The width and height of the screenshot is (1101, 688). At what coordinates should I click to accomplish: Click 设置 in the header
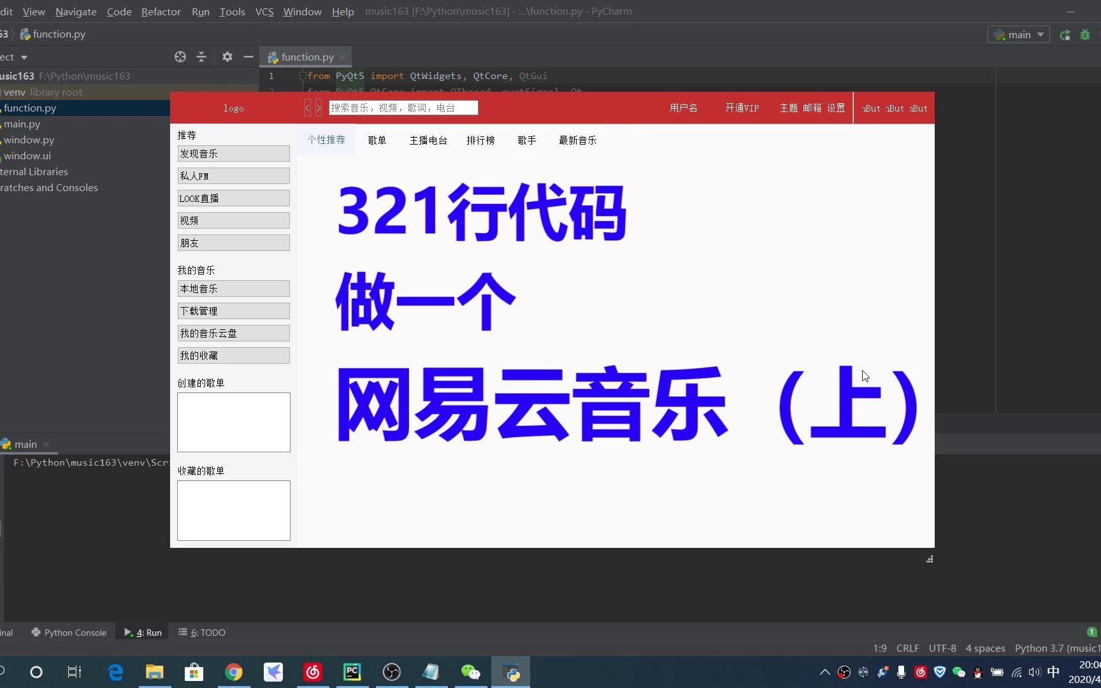[x=836, y=108]
